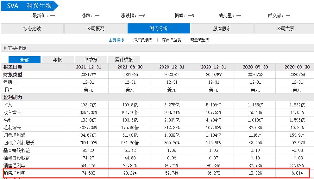The height and width of the screenshot is (179, 314).
Task: Click the 18.32% net margin value
Action: pos(255,173)
